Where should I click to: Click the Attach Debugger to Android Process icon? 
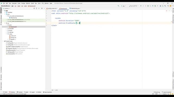click(155, 6)
